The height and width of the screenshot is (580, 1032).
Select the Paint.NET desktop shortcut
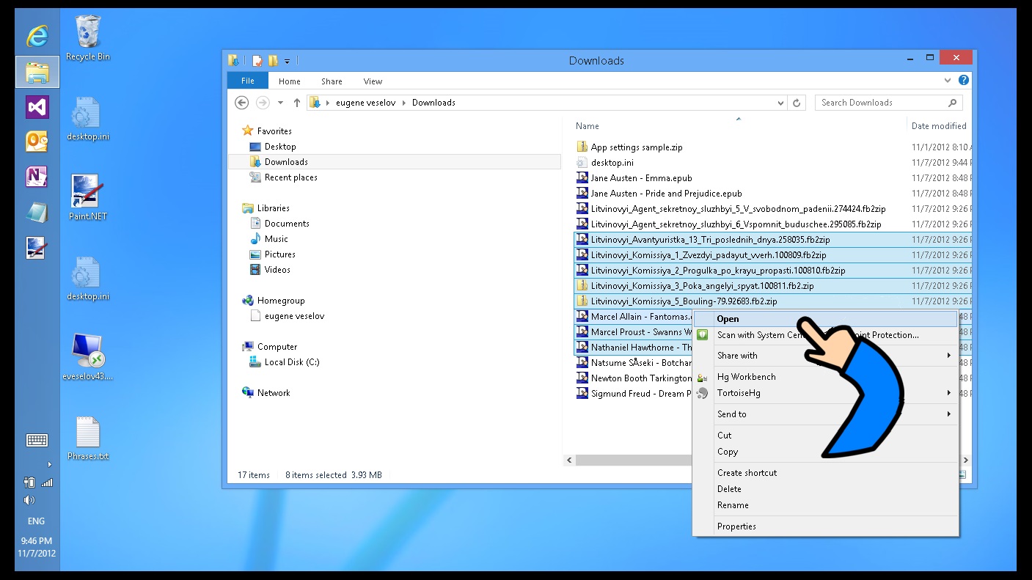coord(88,197)
